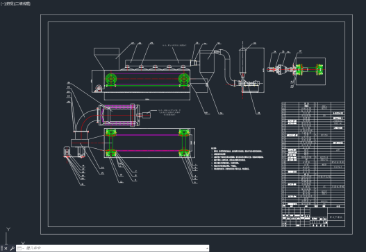
Task: Expand command history with the arrow at the command line's right end
Action: [207, 249]
